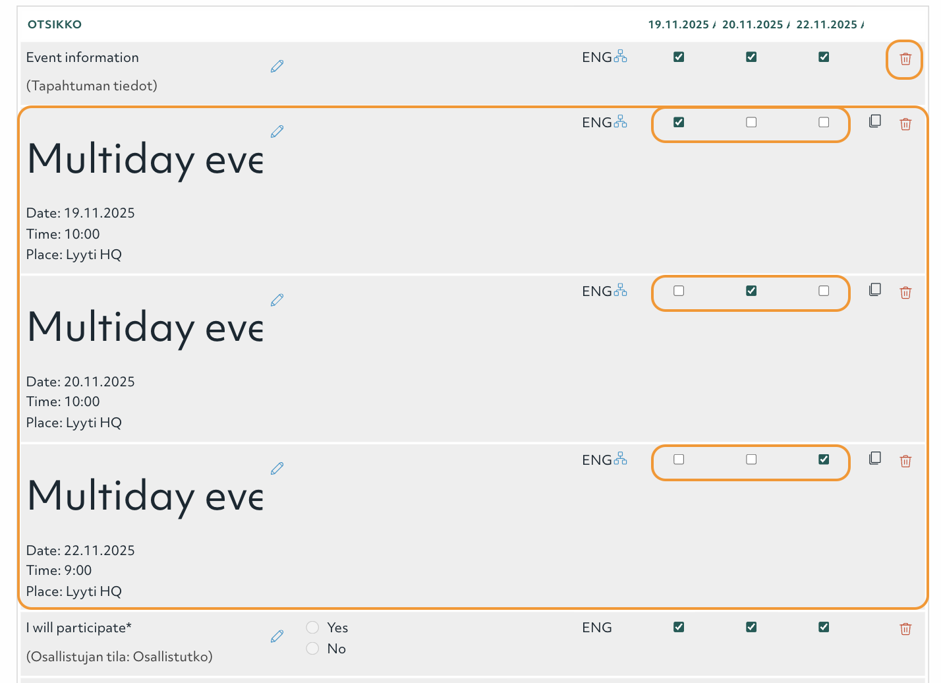Viewport: 941px width, 683px height.
Task: Select the No participation option
Action: pos(312,648)
